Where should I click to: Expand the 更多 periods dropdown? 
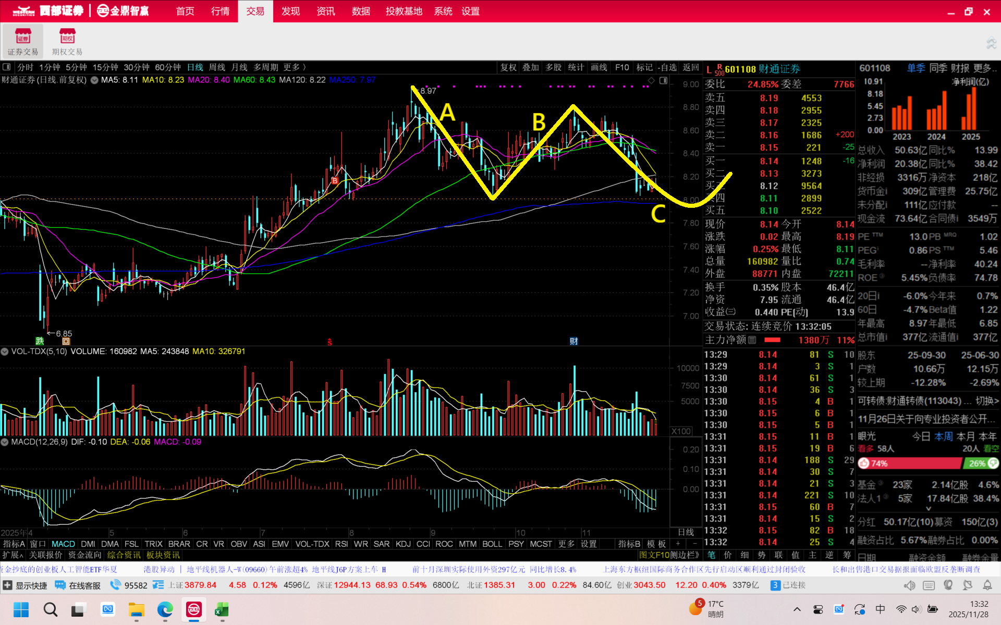295,67
